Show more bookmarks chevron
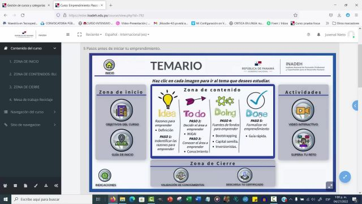 click(327, 23)
